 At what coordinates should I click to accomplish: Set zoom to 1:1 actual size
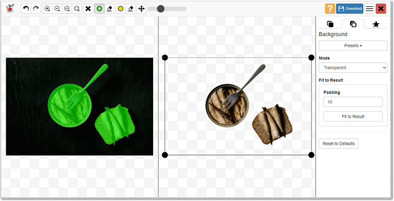point(67,9)
